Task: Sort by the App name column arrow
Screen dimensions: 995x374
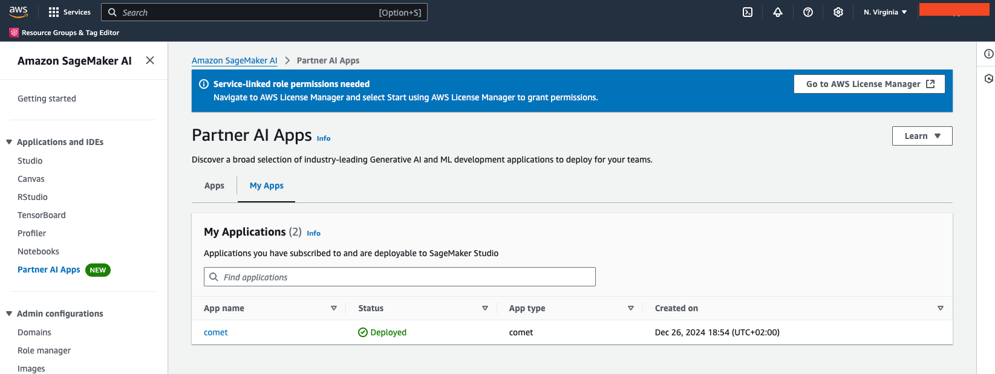Action: pos(334,308)
